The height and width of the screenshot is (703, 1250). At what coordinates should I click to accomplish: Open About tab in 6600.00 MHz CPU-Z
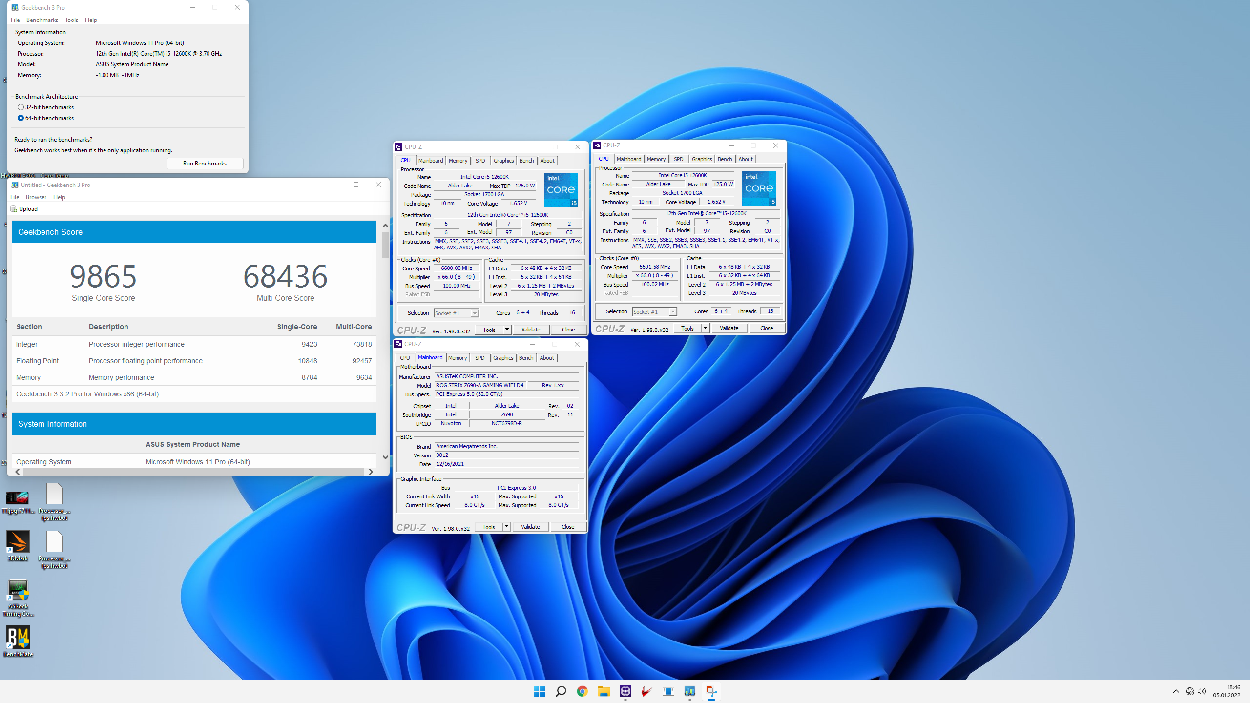click(547, 161)
